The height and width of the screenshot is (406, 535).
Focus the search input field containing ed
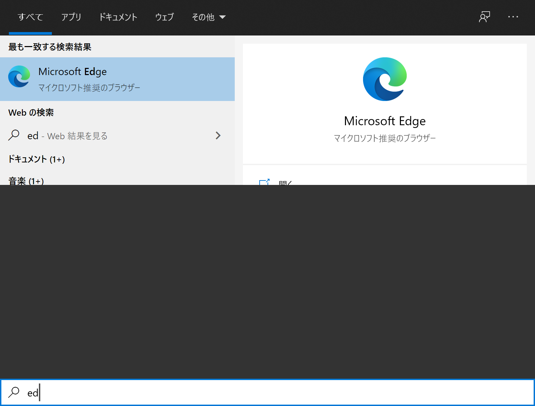(x=267, y=392)
